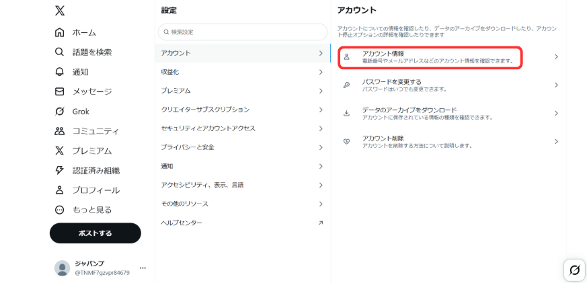The width and height of the screenshot is (587, 283).
Task: Open the 認証済み組織 lightning icon
Action: tap(60, 170)
